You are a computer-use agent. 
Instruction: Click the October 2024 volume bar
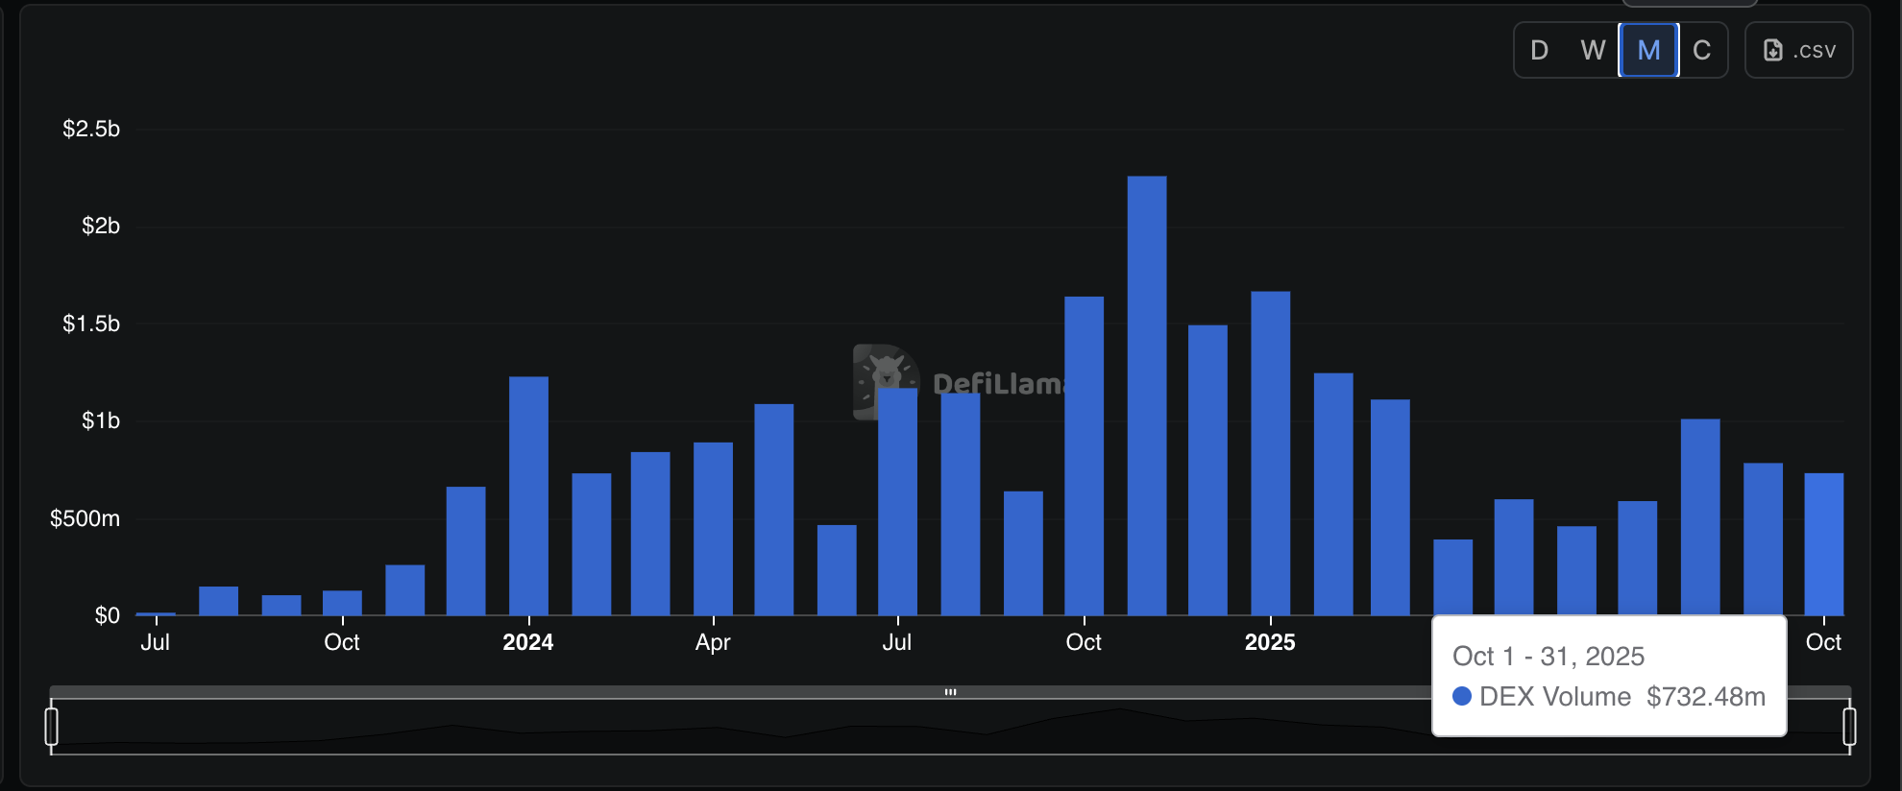(1084, 456)
